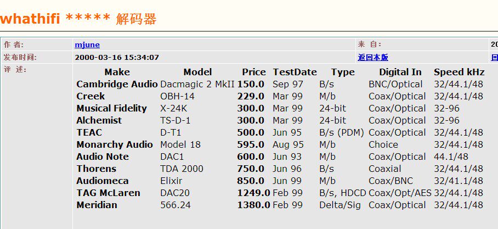Select the Model 18 cell
498x229 pixels.
[180, 145]
